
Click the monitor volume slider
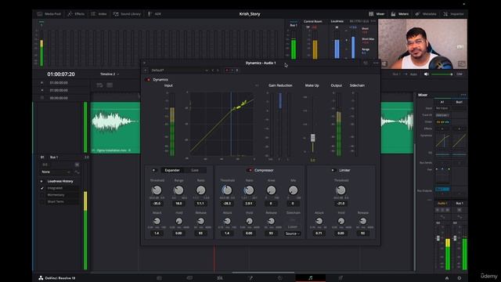pyautogui.click(x=442, y=74)
